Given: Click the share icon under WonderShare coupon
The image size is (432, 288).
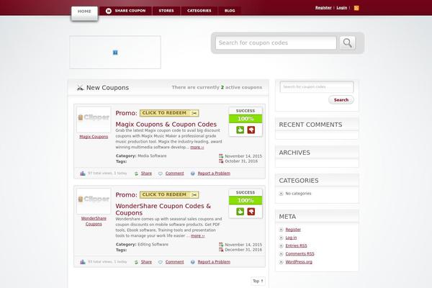Looking at the screenshot, I should tap(136, 262).
